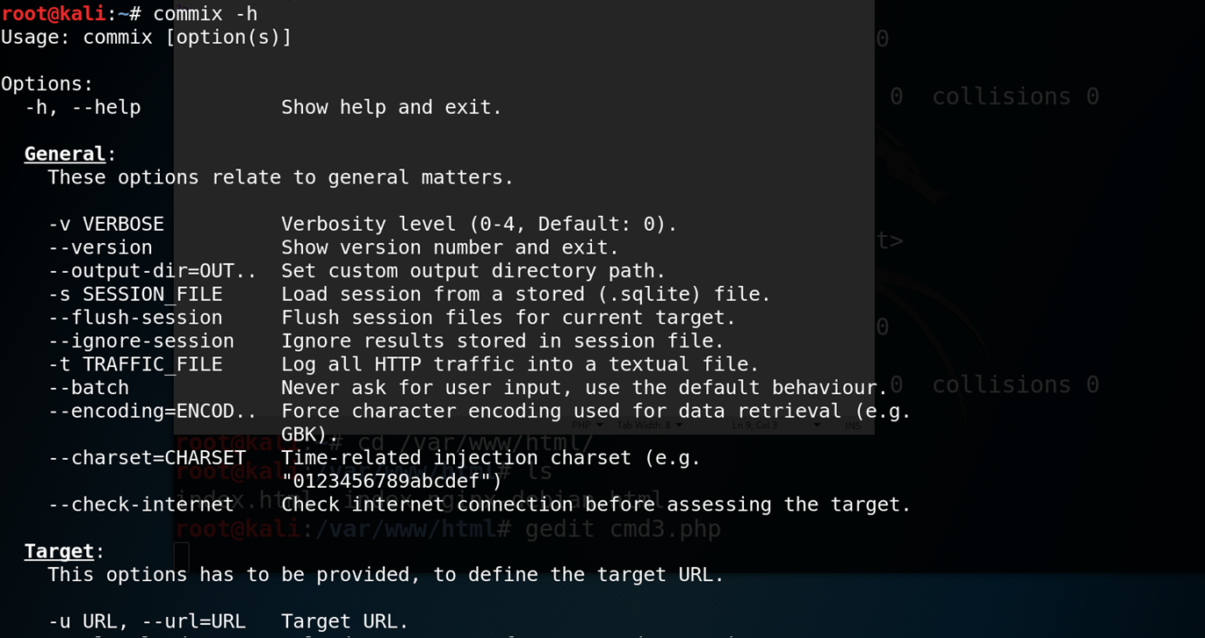1205x638 pixels.
Task: Open the Ln 9, Col 3 position dropdown
Action: (x=776, y=426)
